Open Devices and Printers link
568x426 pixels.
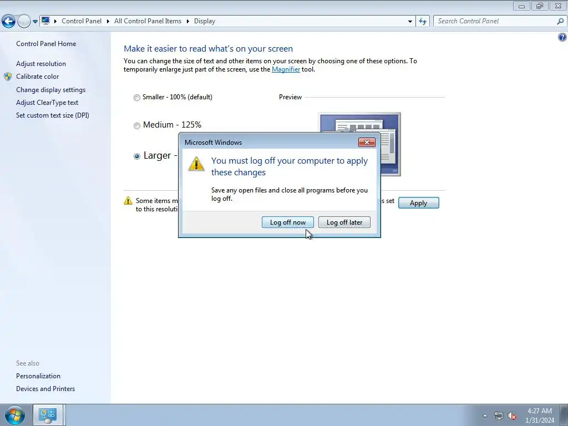[x=45, y=389]
